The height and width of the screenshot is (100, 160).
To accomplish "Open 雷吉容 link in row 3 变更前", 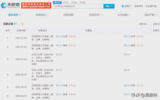I will pyautogui.click(x=59, y=55).
